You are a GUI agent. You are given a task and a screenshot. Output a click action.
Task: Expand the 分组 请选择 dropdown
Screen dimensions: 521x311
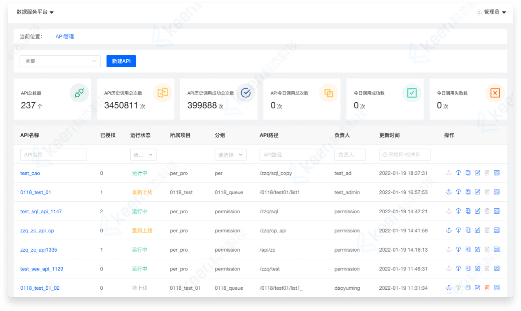pyautogui.click(x=230, y=155)
